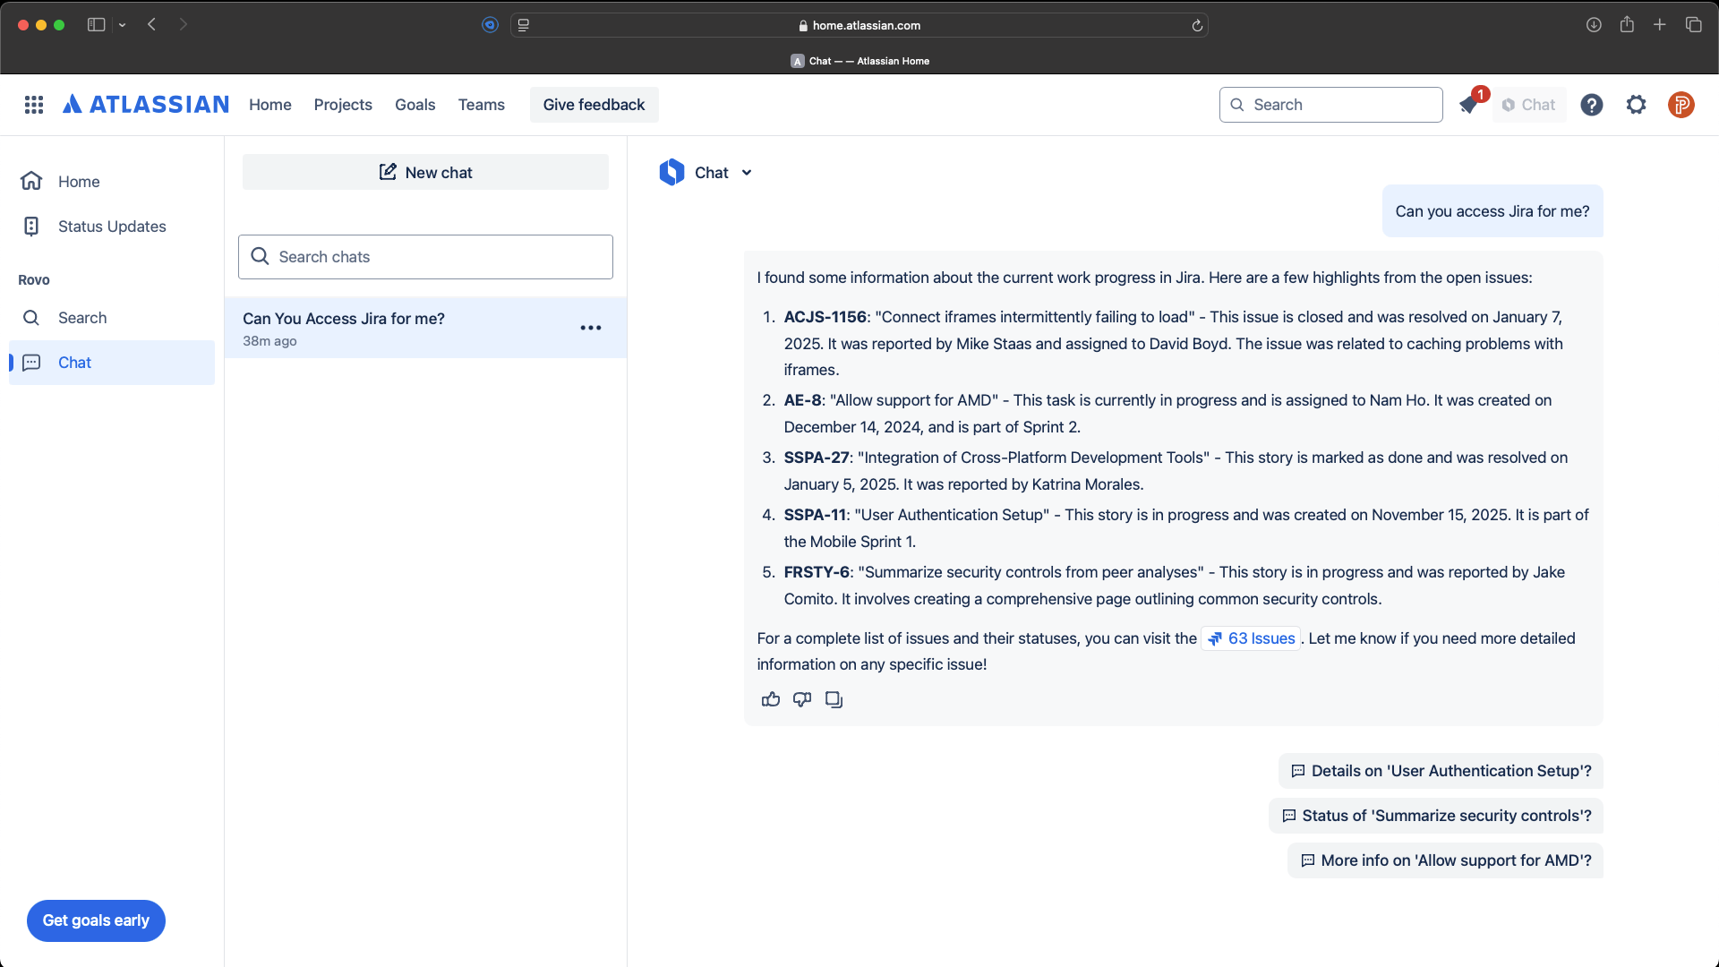Viewport: 1719px width, 967px height.
Task: Select Home in left sidebar
Action: click(112, 182)
